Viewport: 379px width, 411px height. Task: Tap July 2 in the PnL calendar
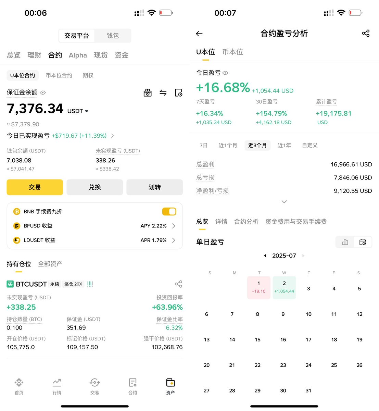click(x=284, y=288)
